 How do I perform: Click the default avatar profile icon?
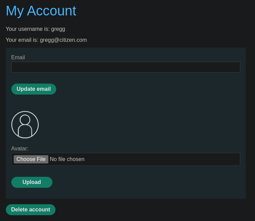(x=25, y=125)
